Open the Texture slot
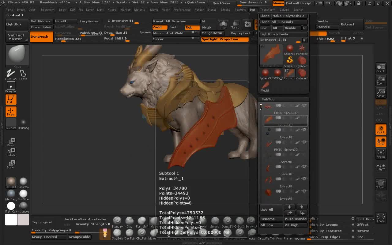The width and height of the screenshot is (392, 245). pyautogui.click(x=11, y=124)
